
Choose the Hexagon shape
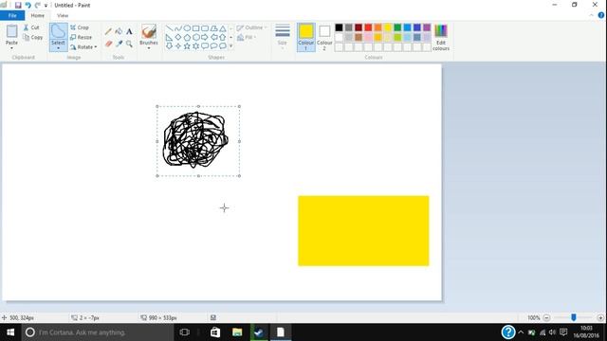(196, 38)
